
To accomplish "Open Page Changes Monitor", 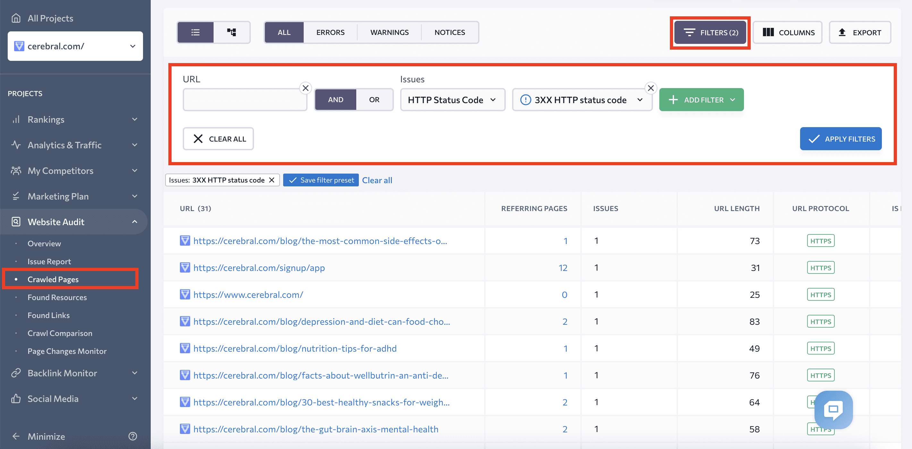I will 67,351.
